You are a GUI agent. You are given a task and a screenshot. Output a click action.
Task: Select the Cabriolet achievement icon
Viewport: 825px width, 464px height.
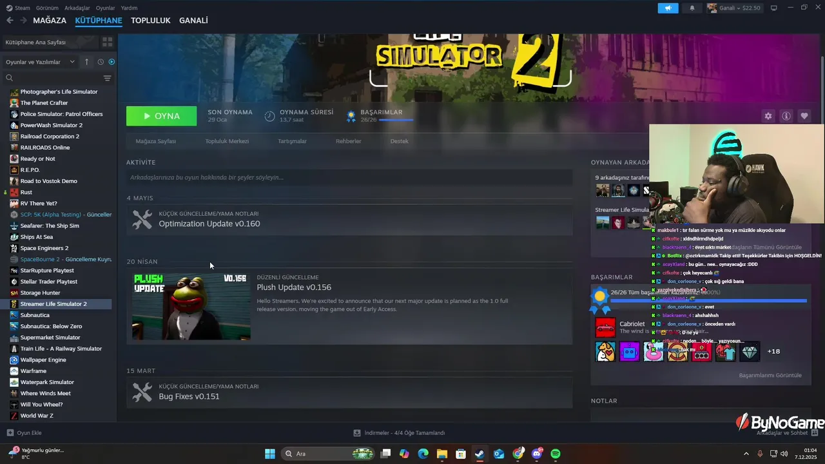(605, 327)
